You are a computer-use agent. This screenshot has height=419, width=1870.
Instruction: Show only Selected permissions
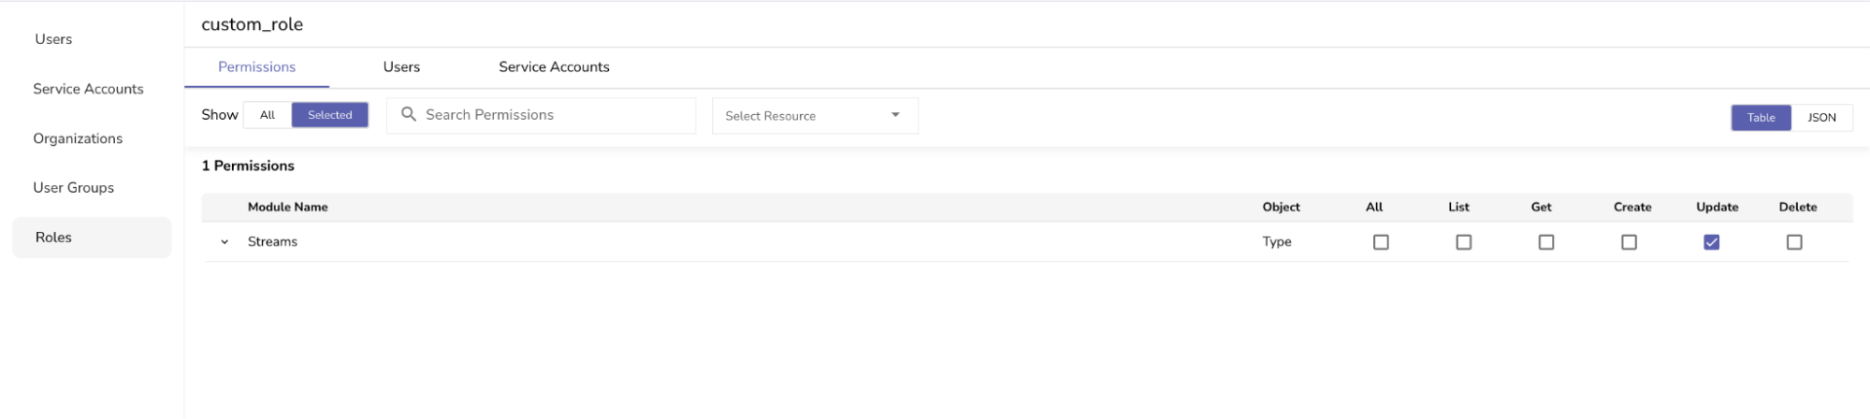click(330, 115)
